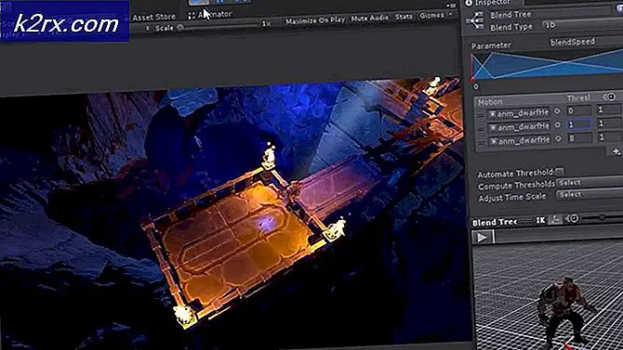Select the red parameter marker in blend graph
This screenshot has width=623, height=350.
(x=472, y=79)
